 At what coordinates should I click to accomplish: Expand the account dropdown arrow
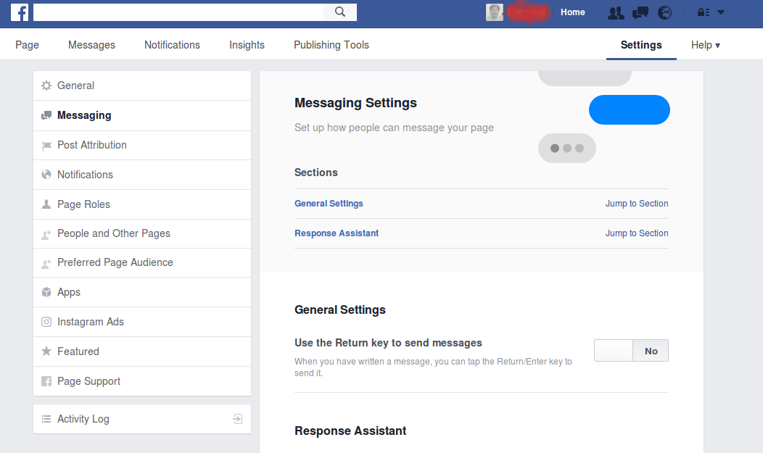[721, 12]
